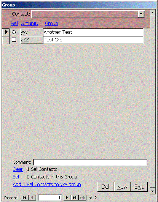Viewport: 158px width, 202px height.
Task: Go to next record arrow icon
Action: click(x=67, y=197)
